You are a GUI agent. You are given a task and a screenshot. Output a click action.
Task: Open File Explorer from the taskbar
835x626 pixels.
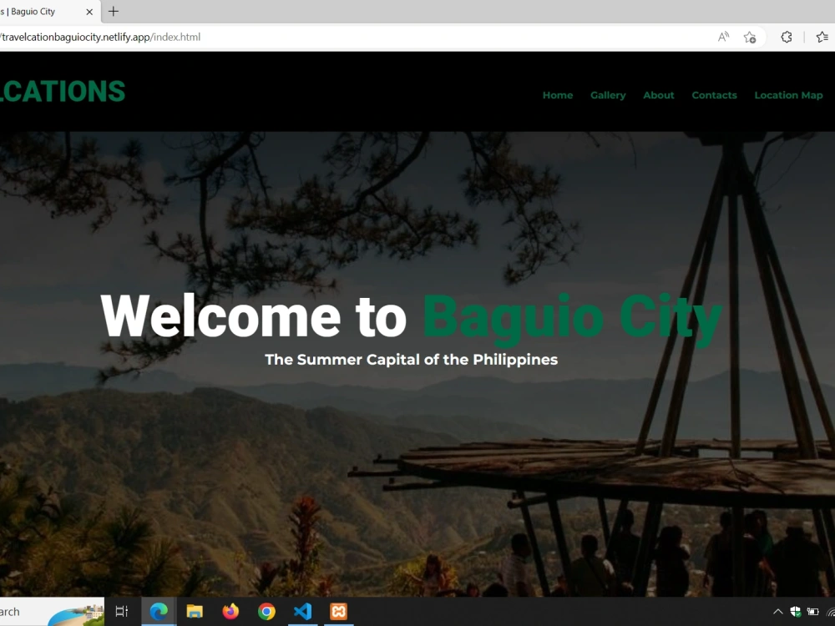pos(195,611)
